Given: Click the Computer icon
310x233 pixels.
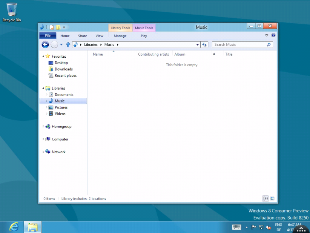Looking at the screenshot, I should pyautogui.click(x=48, y=139).
